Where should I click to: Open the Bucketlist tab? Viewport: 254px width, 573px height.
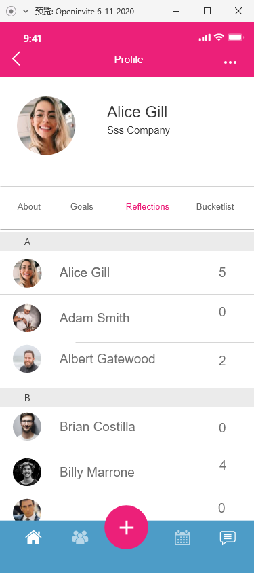[x=215, y=207]
